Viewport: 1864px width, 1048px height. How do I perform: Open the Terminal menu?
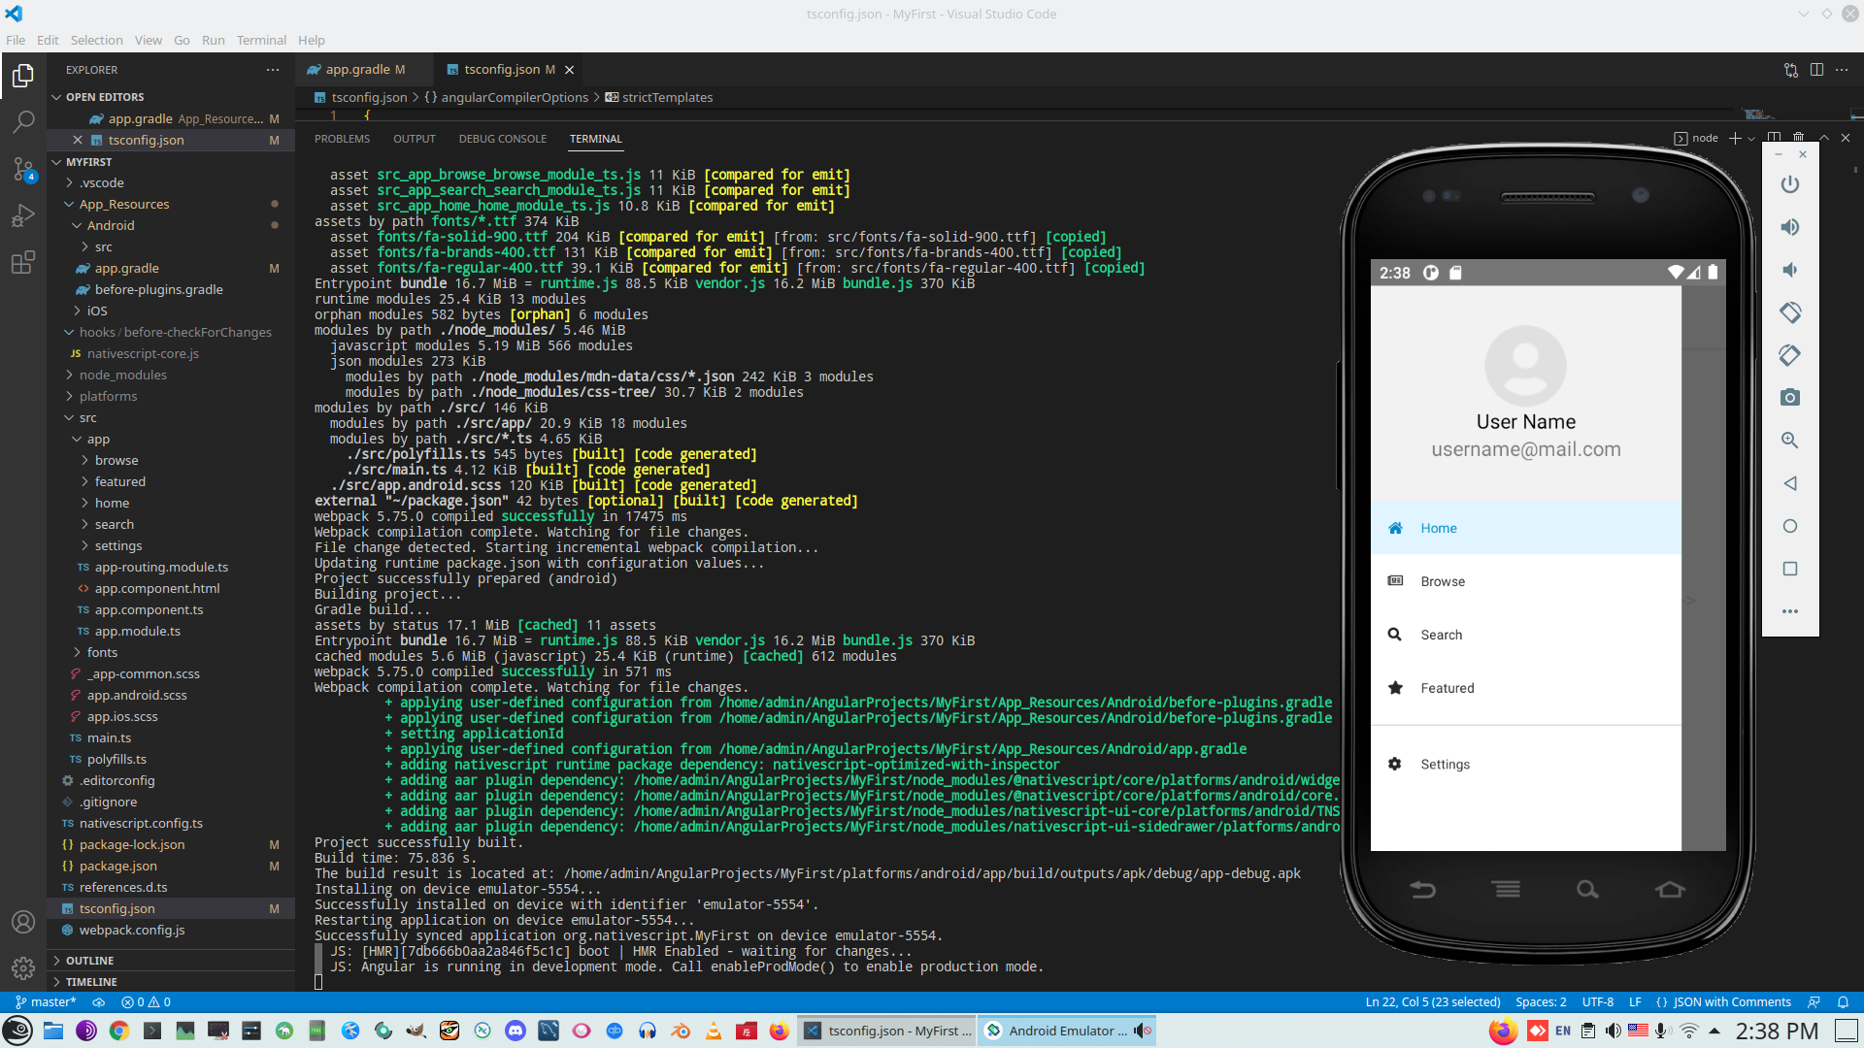coord(261,40)
